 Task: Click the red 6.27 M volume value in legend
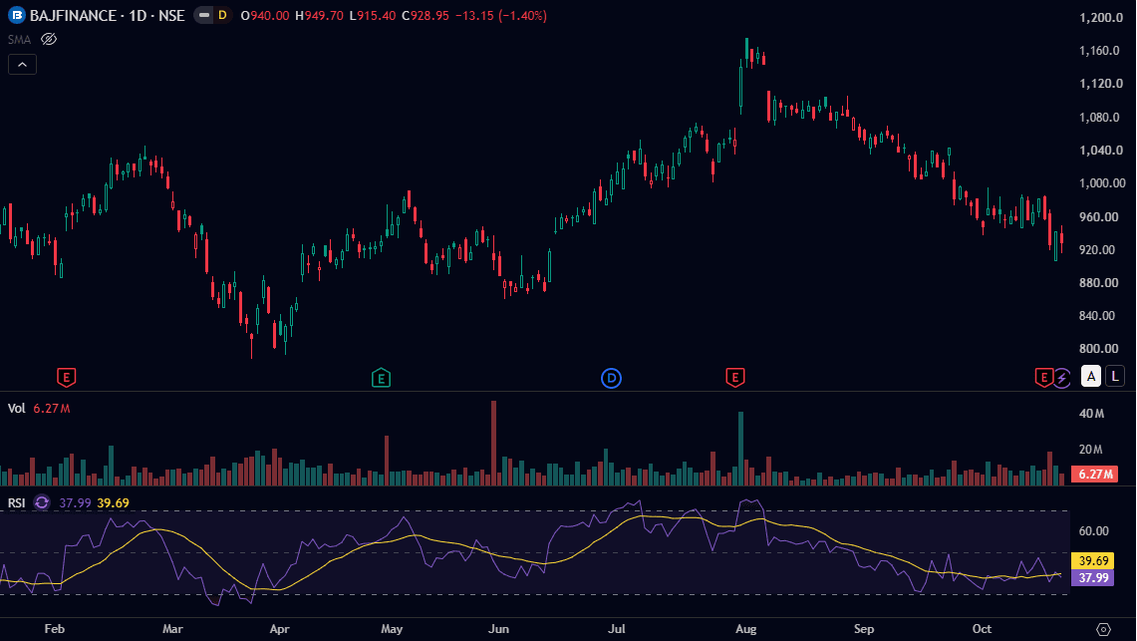pyautogui.click(x=52, y=409)
